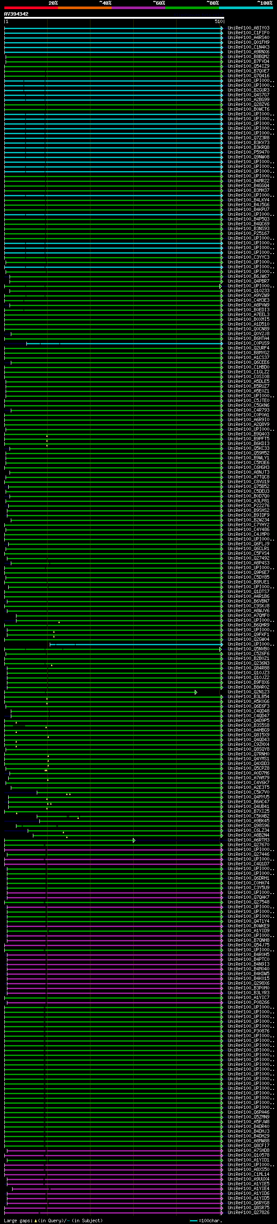Select label UniRef100_B4KPU7
Viewport: 277px width, 1224px height.
click(x=248, y=210)
